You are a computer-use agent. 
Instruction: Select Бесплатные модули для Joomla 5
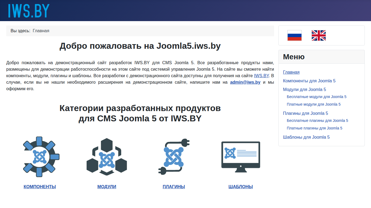(x=317, y=97)
